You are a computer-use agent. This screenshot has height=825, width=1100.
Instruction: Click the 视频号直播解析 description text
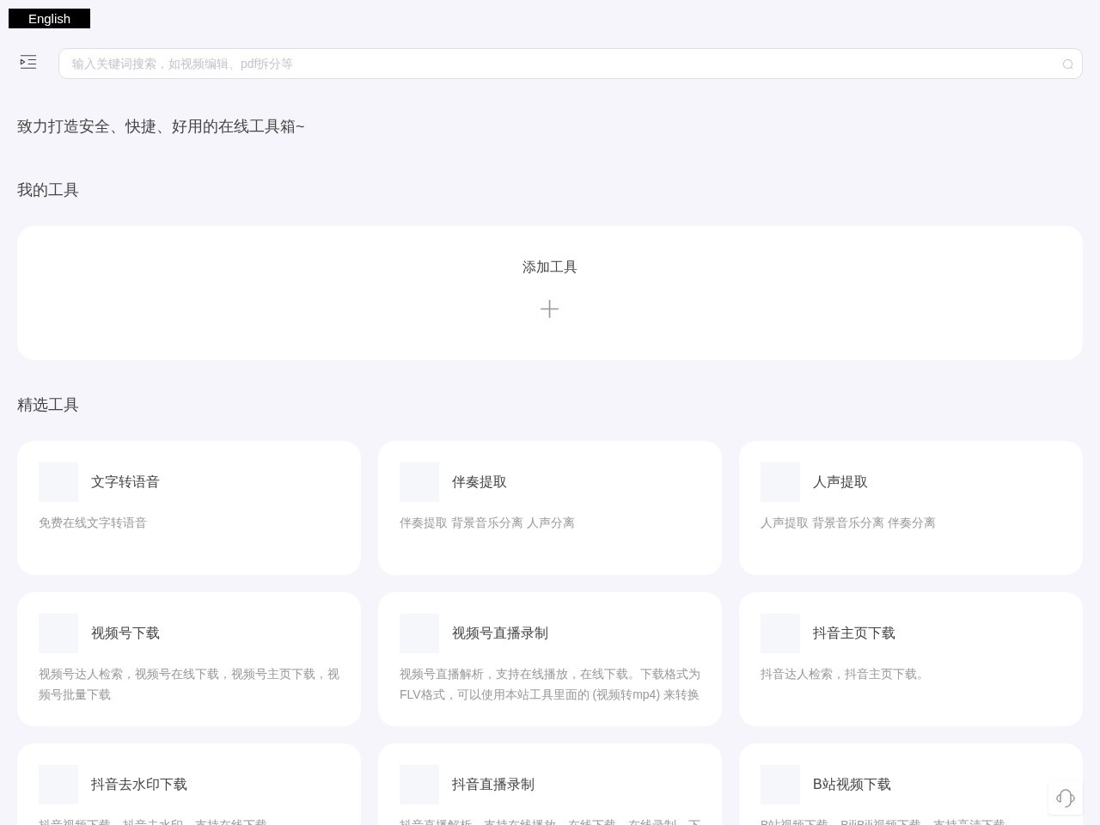[x=550, y=684]
